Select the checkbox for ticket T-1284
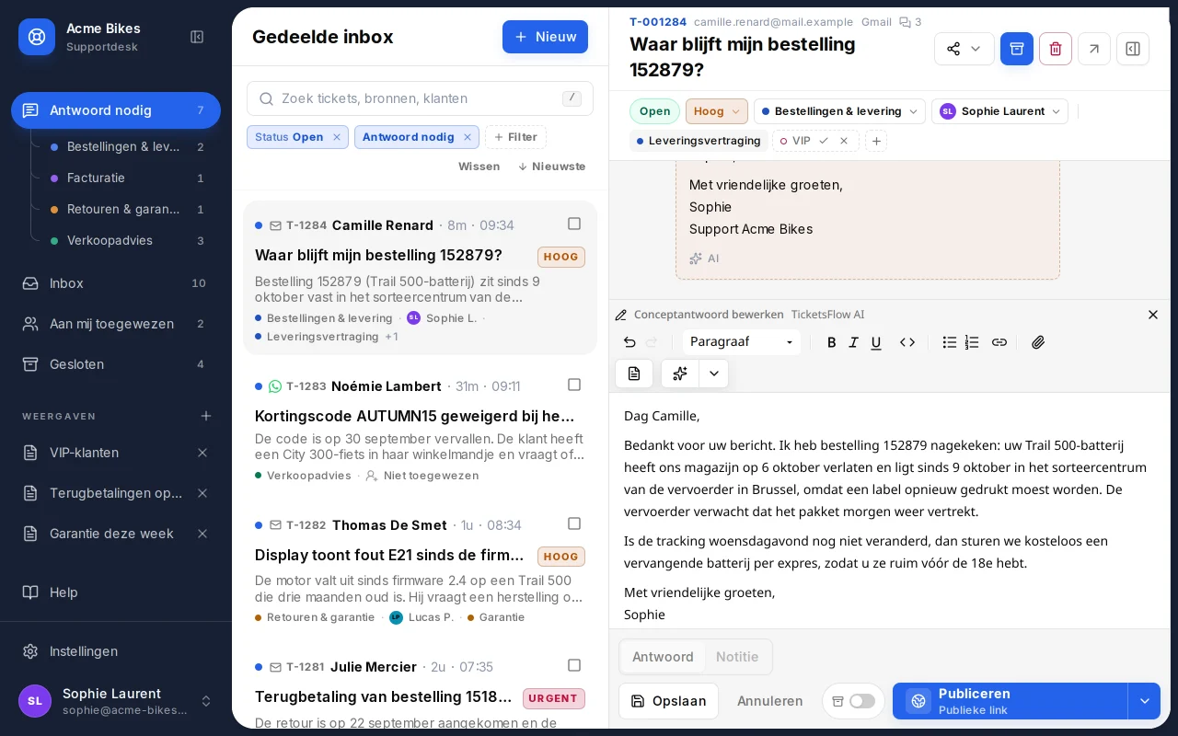This screenshot has width=1178, height=736. [x=574, y=224]
